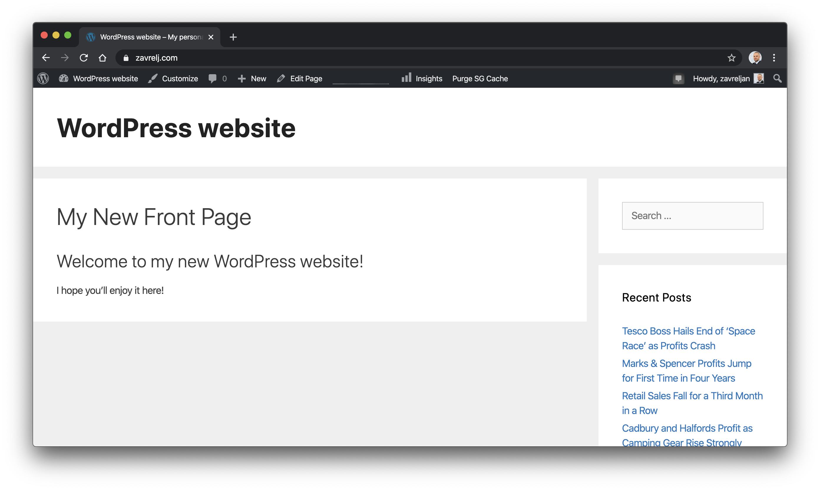Click Edit Page in admin bar
This screenshot has height=490, width=820.
tap(299, 79)
